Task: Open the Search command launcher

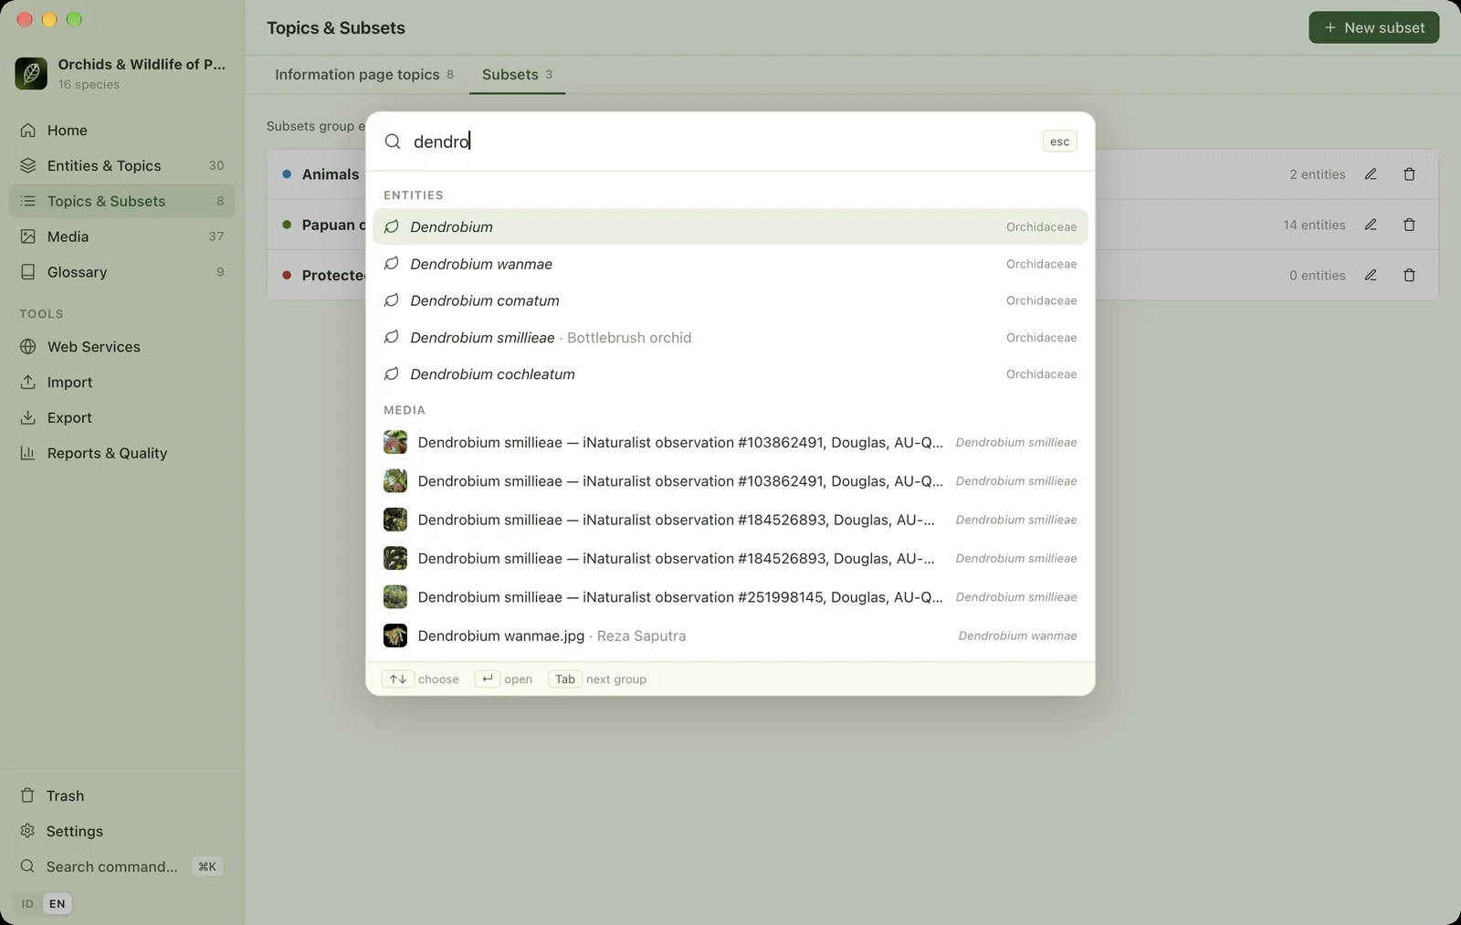Action: 121,867
